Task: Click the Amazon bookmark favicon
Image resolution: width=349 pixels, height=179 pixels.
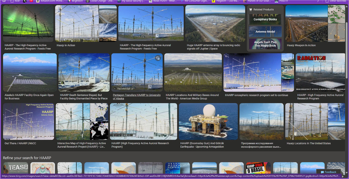Action: 38,1
